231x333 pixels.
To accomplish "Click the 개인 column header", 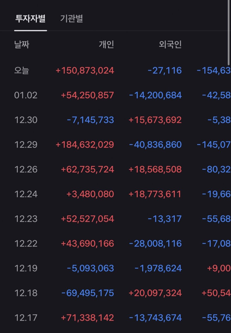I will coord(106,44).
